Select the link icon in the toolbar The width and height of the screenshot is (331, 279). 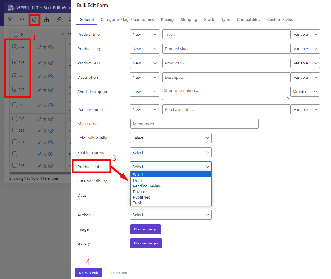click(59, 19)
